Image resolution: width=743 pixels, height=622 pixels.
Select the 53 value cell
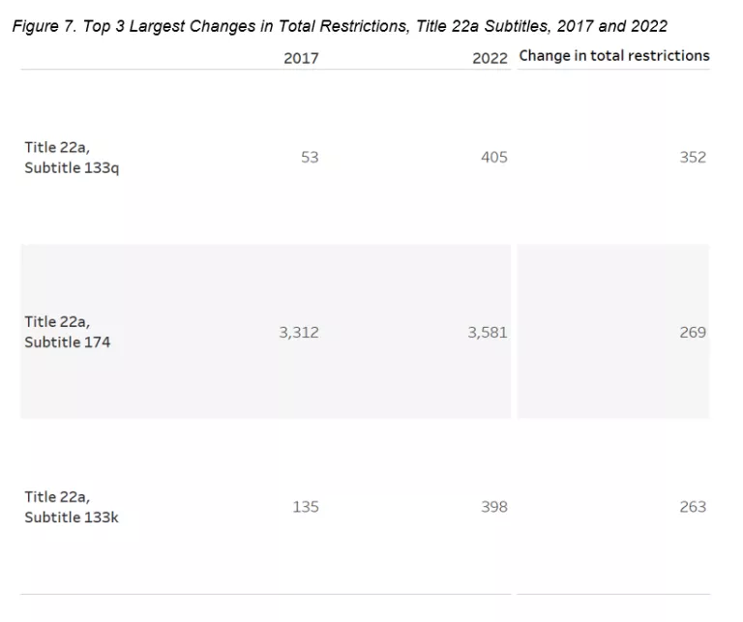coord(310,158)
